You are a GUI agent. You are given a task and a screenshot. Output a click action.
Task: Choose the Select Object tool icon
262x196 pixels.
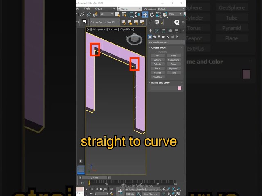(117, 15)
